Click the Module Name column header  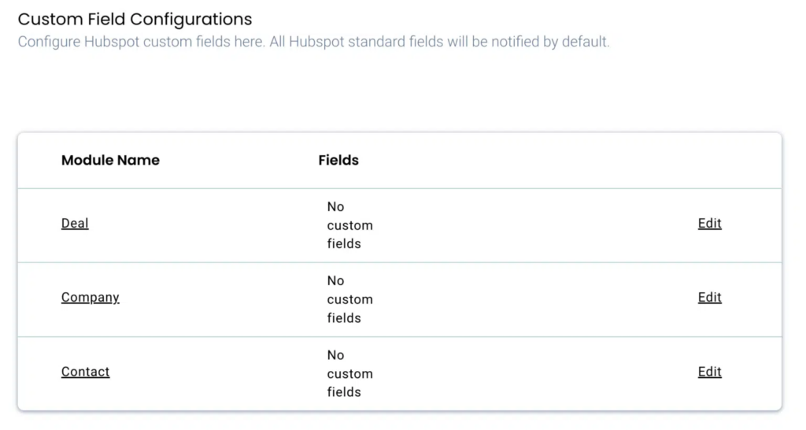[110, 160]
